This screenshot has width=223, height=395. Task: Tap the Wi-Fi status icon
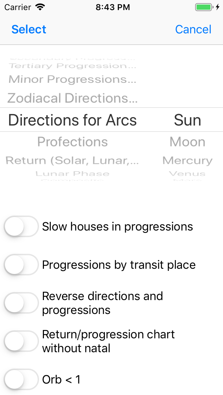pos(40,7)
